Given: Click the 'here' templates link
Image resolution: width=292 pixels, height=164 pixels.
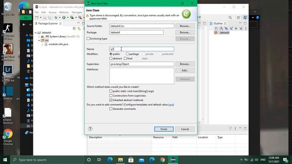Looking at the screenshot, I should 171,105.
